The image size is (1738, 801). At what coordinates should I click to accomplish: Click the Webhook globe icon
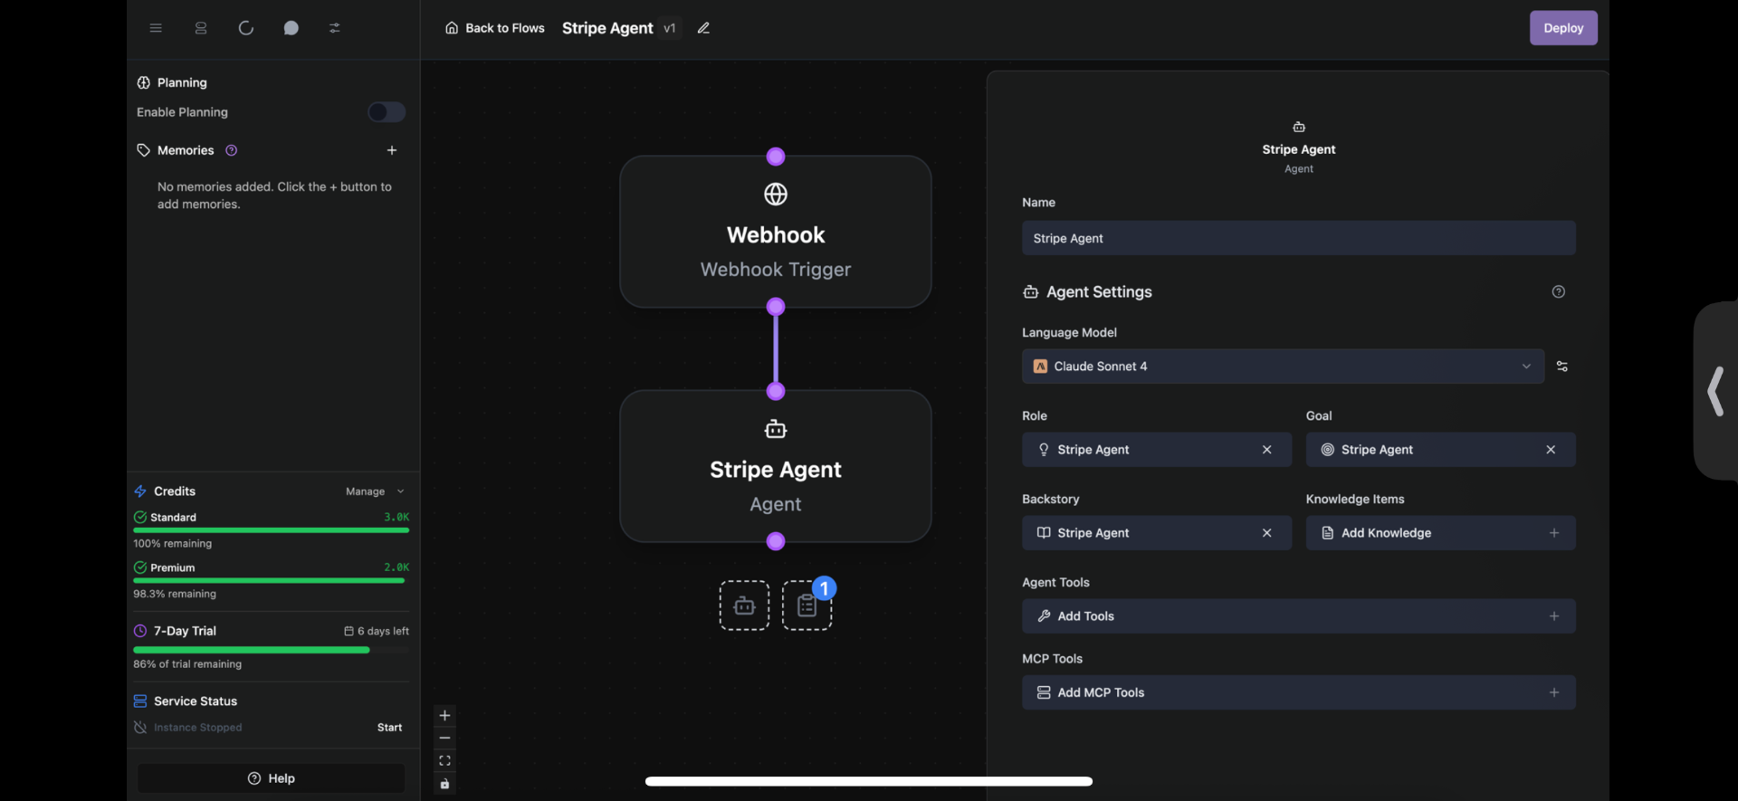coord(776,194)
